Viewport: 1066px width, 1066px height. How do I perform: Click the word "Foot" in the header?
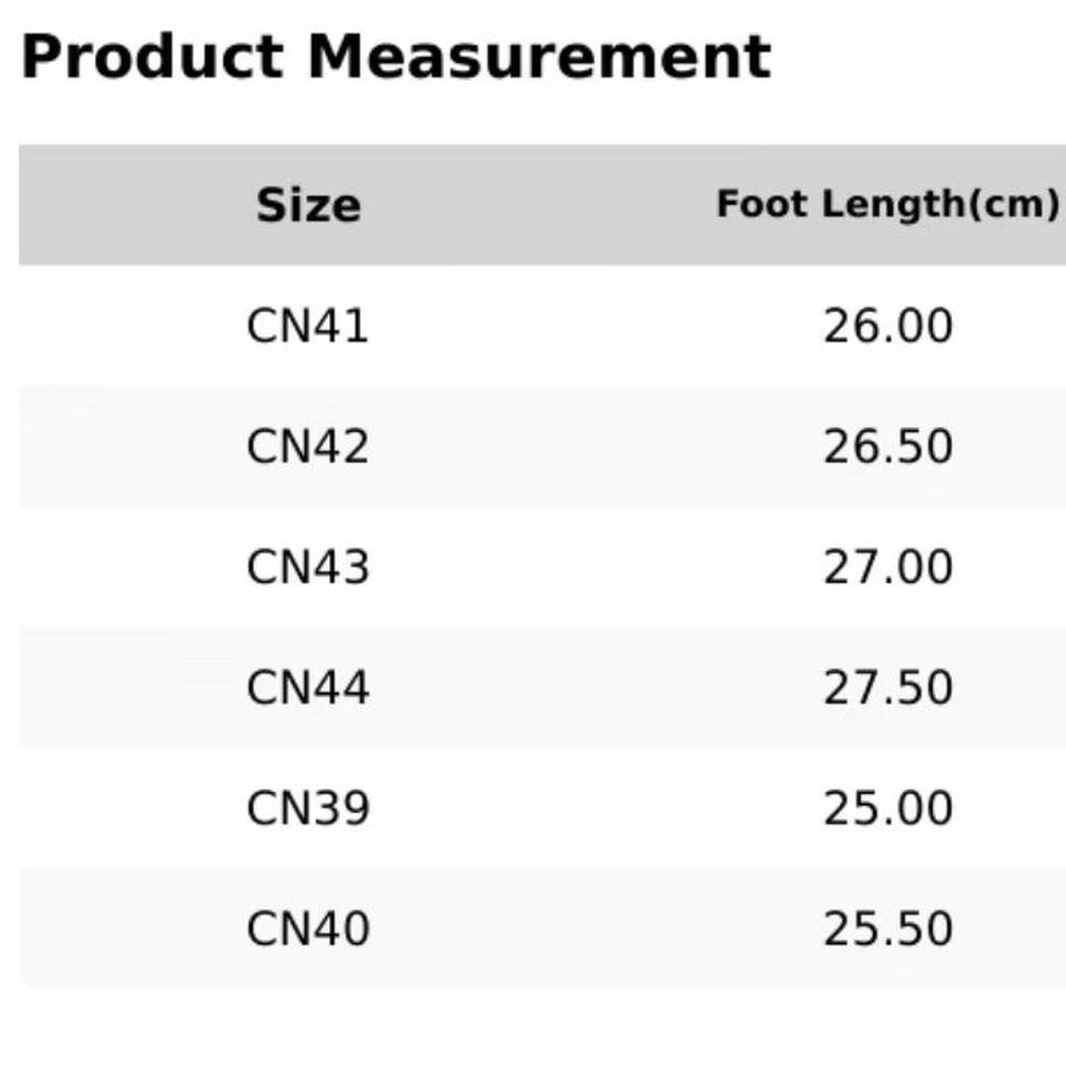coord(761,204)
